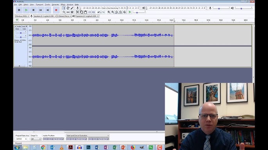Click the Redo arrow

coord(103,12)
